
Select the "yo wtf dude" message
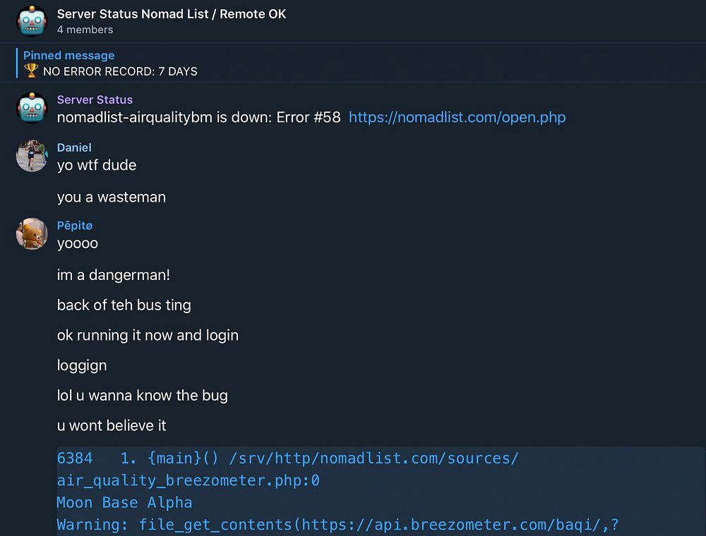click(97, 165)
